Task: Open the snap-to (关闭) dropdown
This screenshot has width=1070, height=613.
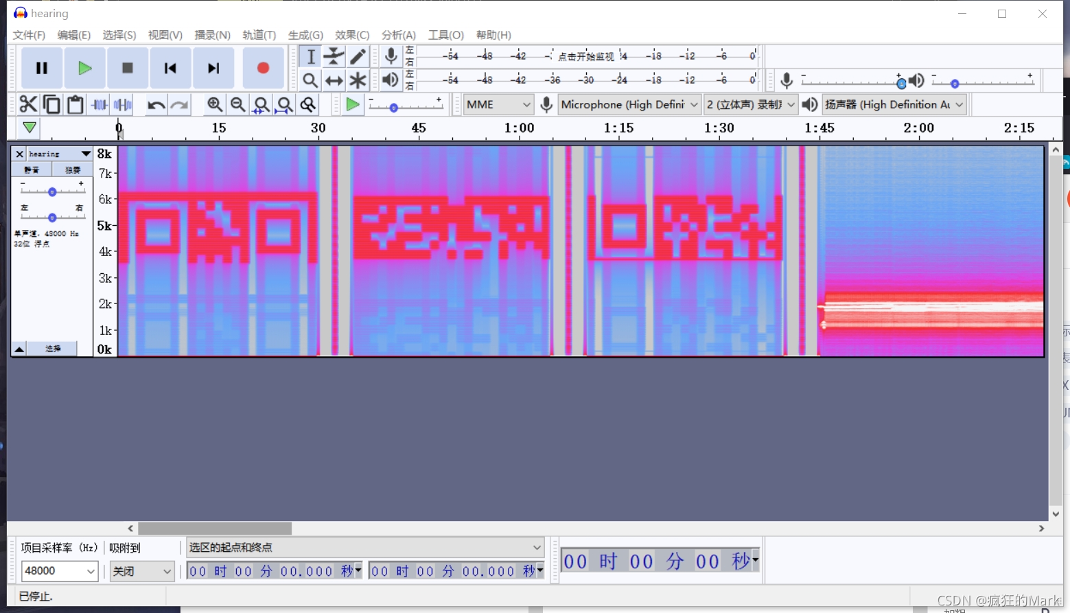Action: point(142,571)
